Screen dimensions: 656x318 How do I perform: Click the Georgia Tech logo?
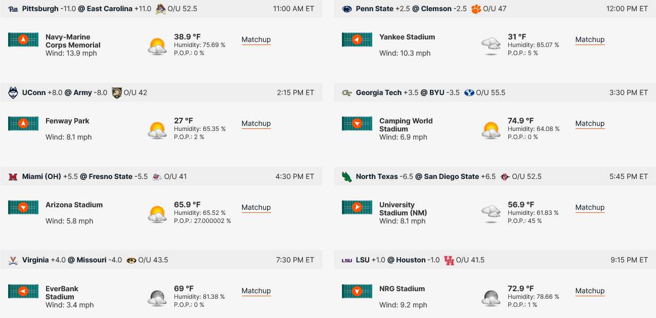pyautogui.click(x=347, y=93)
